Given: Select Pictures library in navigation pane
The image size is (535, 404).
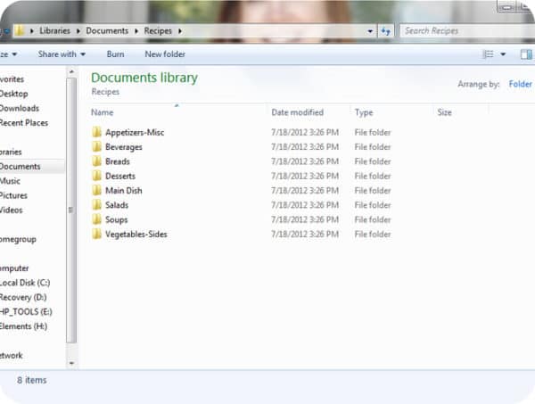Looking at the screenshot, I should point(13,195).
